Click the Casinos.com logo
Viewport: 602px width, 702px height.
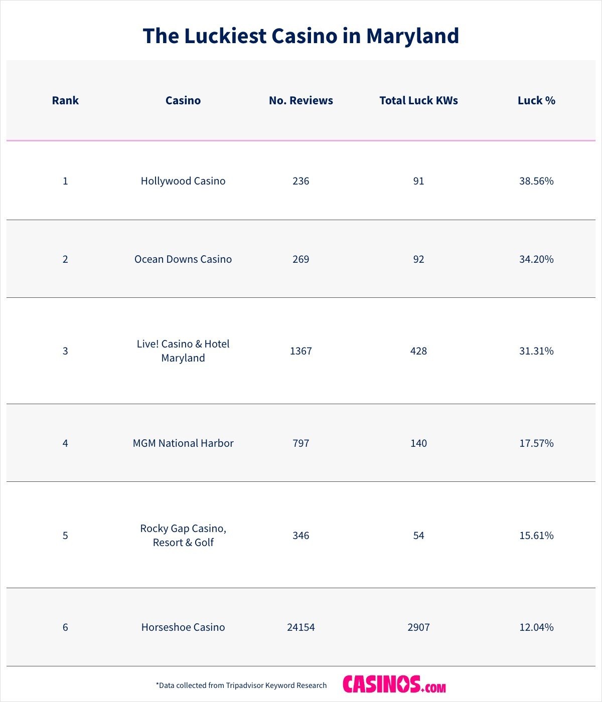click(394, 684)
